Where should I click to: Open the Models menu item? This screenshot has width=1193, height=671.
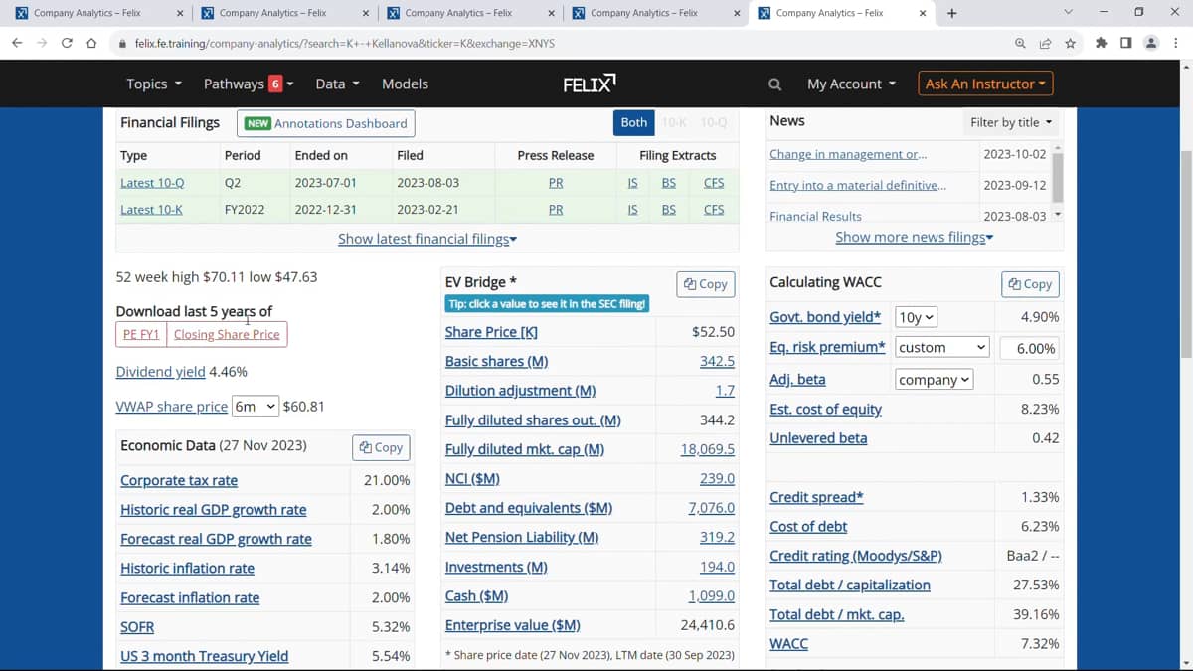click(405, 84)
